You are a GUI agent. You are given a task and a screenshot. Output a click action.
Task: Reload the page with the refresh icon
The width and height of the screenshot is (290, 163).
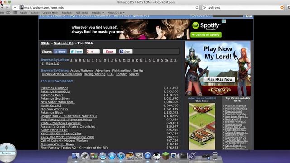click(x=197, y=8)
